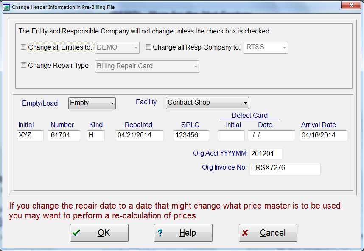Open Help with the question mark button
The image size is (364, 251).
click(183, 233)
